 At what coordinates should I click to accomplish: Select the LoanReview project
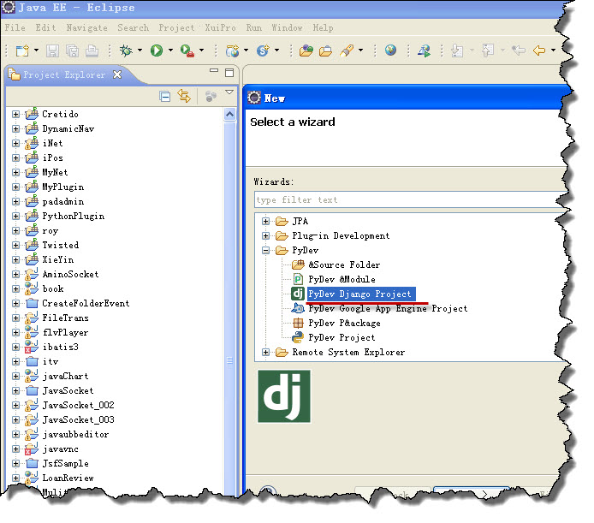(x=68, y=478)
